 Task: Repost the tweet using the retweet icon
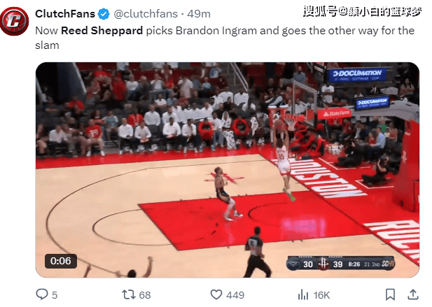click(x=129, y=295)
